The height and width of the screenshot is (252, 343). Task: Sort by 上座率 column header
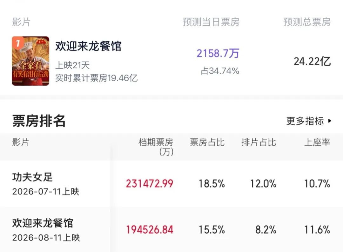317,142
